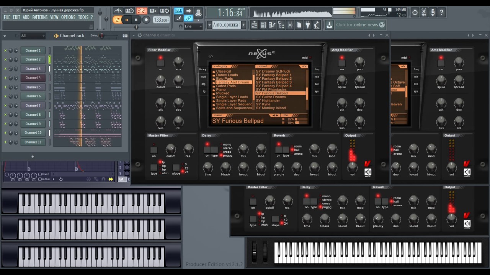This screenshot has width=490, height=275.
Task: Open the All channel filter dropdown
Action: 33,36
